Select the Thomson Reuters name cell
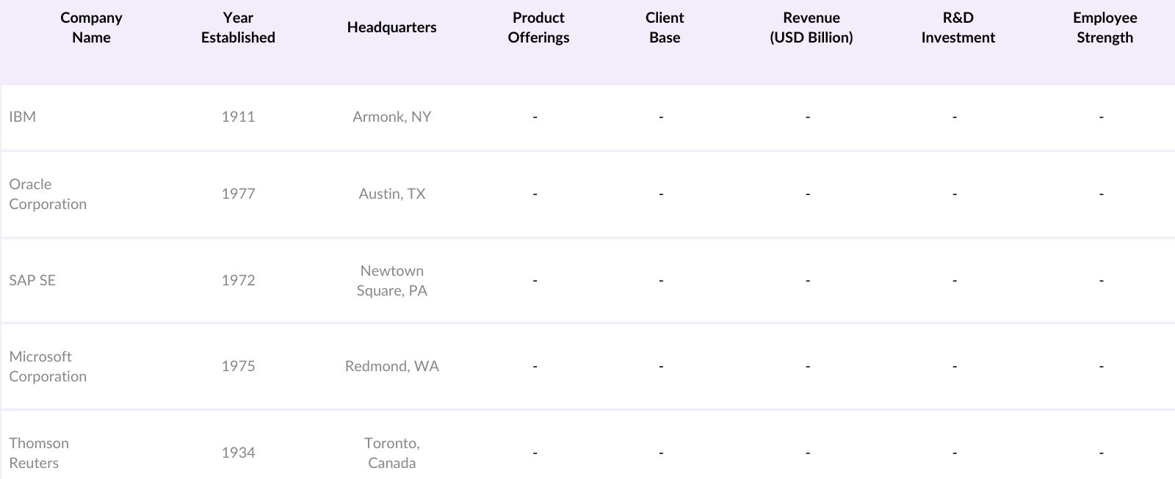Screen dimensions: 1175x479 (39, 453)
